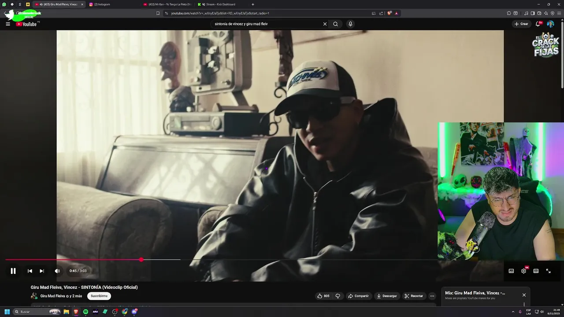564x317 pixels.
Task: Run search with the magnifier button
Action: click(x=335, y=24)
